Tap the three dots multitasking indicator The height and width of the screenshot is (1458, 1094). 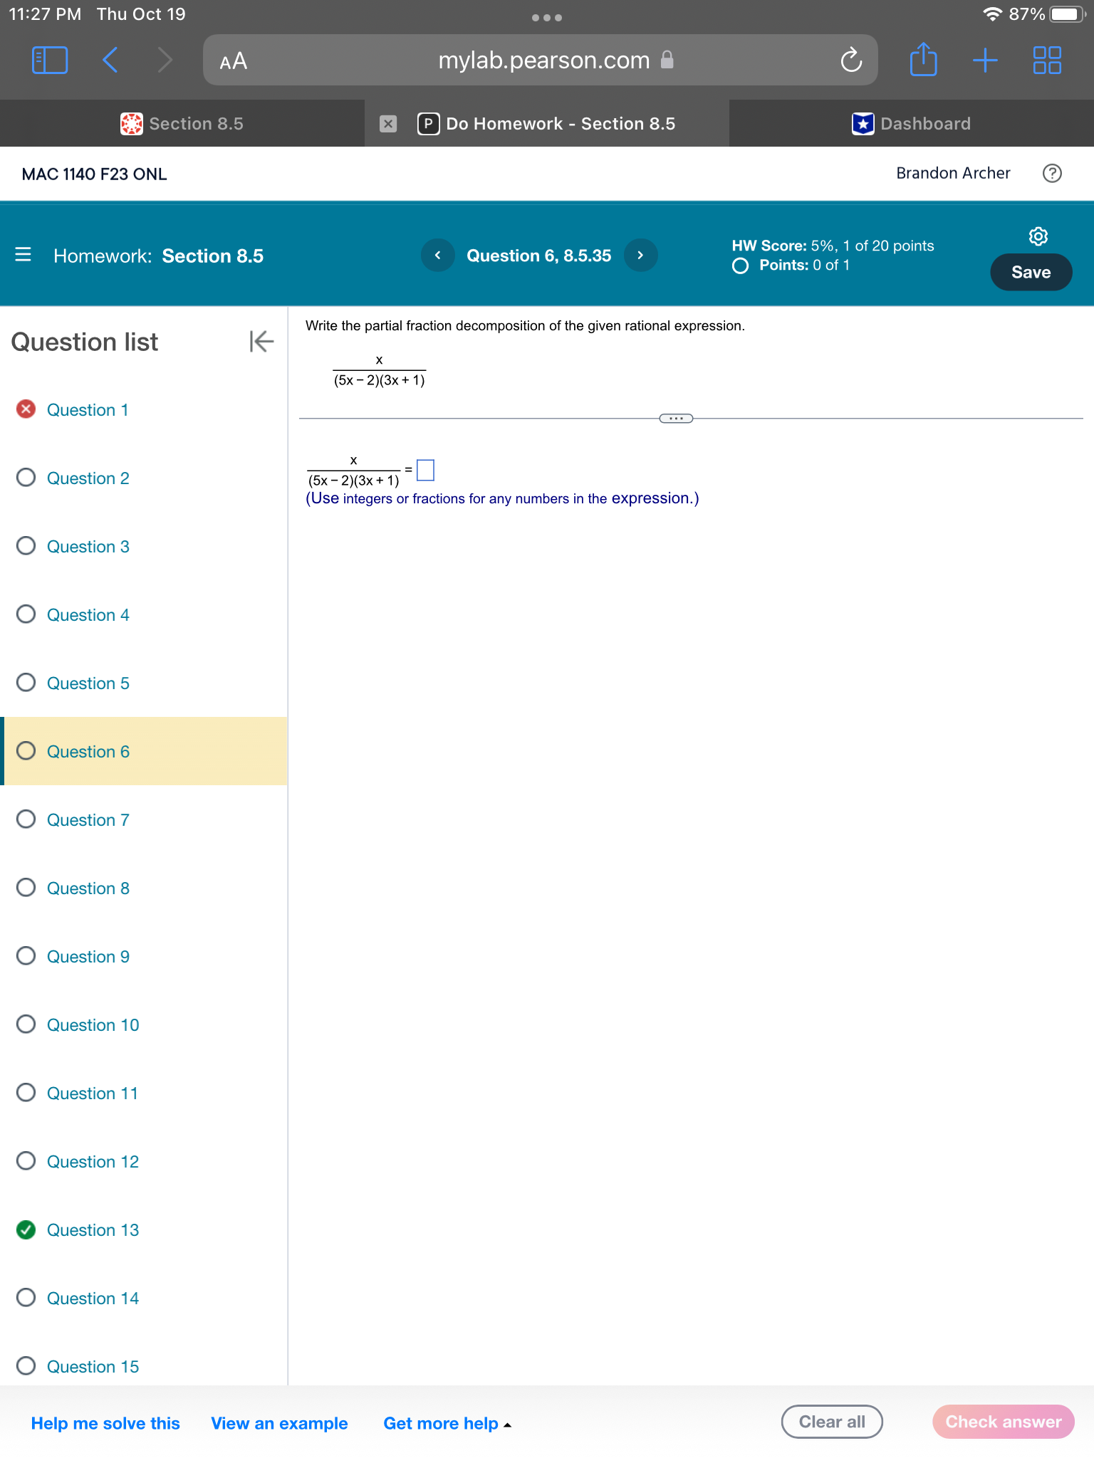tap(547, 18)
